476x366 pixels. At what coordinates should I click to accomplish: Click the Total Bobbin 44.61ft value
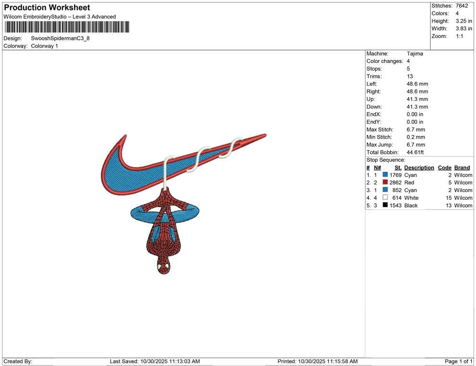[x=414, y=152]
